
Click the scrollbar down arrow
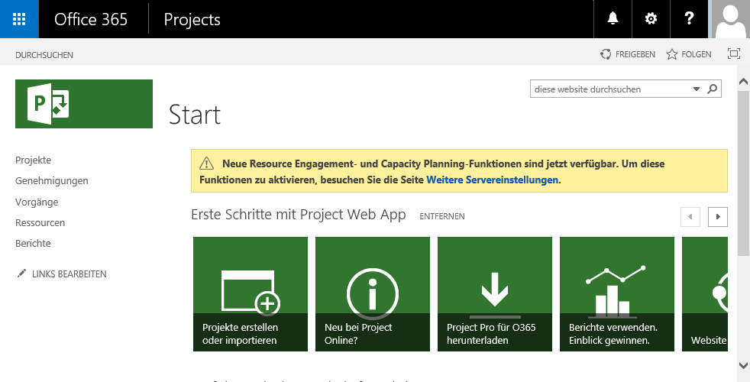click(743, 364)
